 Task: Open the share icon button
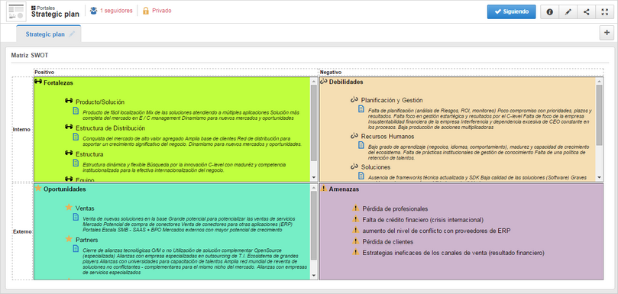[x=587, y=11]
